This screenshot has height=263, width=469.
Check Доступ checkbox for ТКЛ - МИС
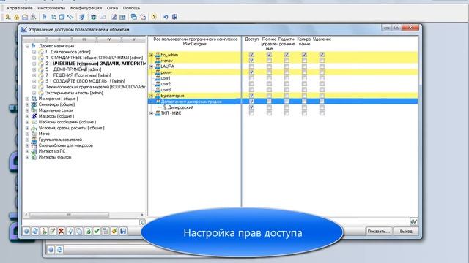(x=251, y=113)
